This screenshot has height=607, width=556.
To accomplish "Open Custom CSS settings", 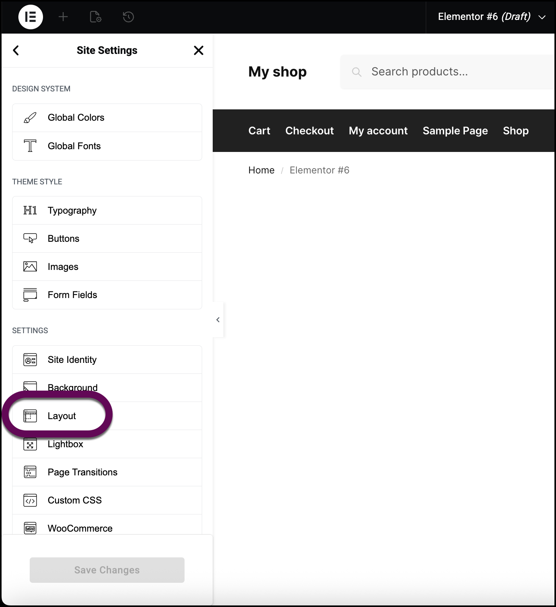I will [x=74, y=500].
